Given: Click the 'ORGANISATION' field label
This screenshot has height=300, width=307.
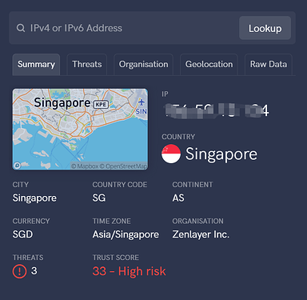Looking at the screenshot, I should pyautogui.click(x=197, y=221).
